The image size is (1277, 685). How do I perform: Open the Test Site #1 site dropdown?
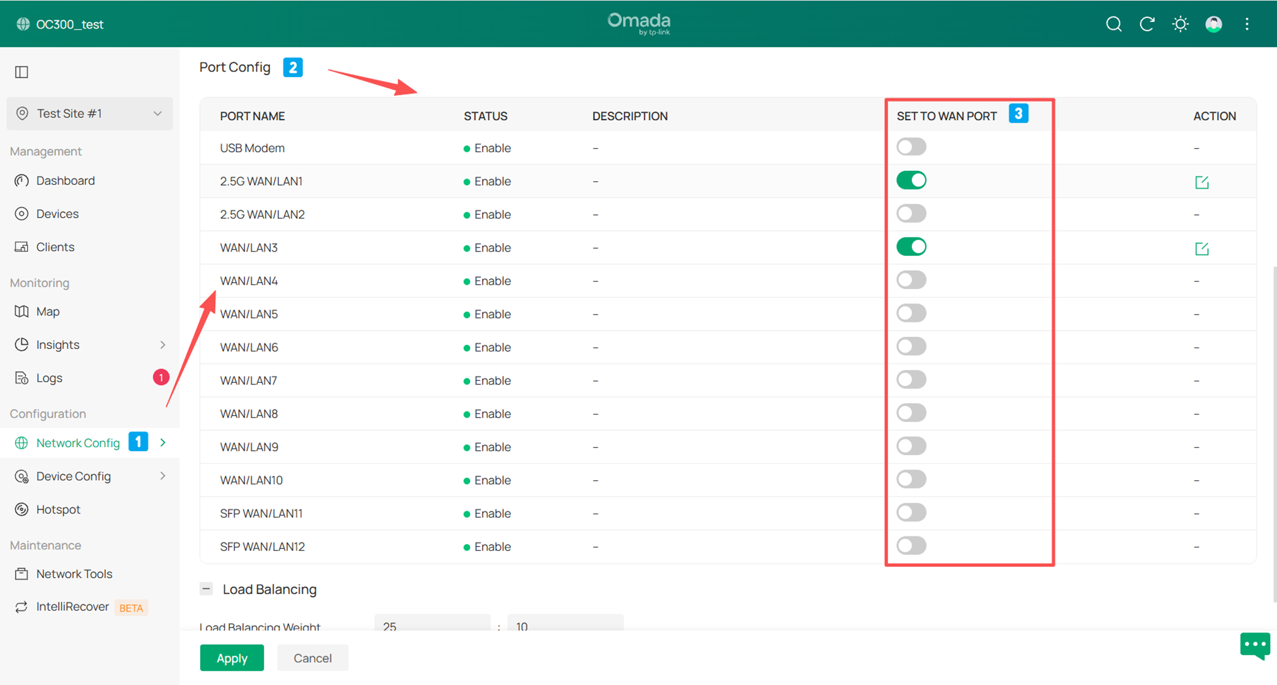tap(90, 114)
